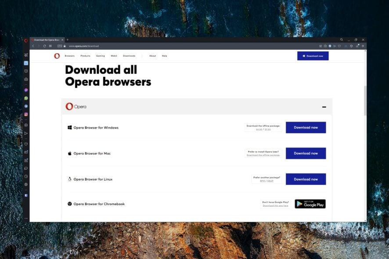Download Opera Browser for Mac
This screenshot has height=259, width=389.
tap(306, 153)
